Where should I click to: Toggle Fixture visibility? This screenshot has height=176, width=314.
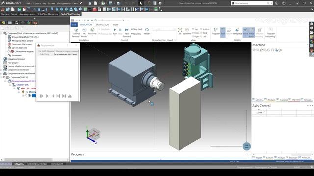point(229,31)
